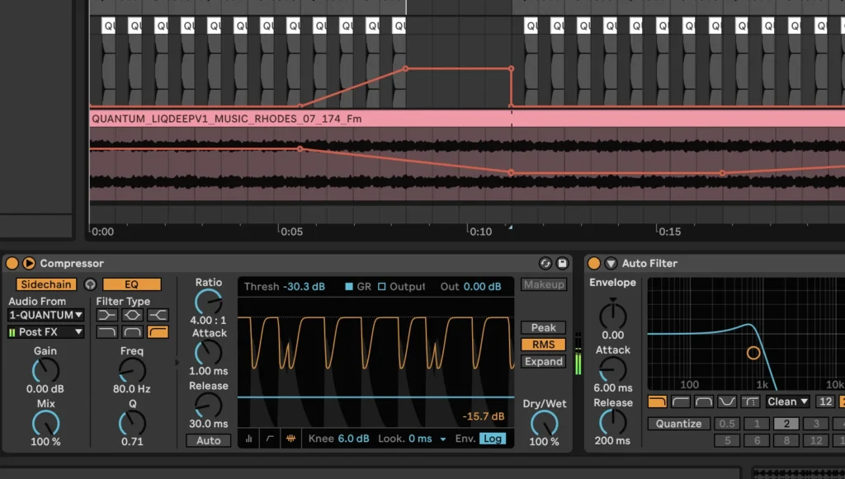845x479 pixels.
Task: Click the Auto release button
Action: point(208,440)
